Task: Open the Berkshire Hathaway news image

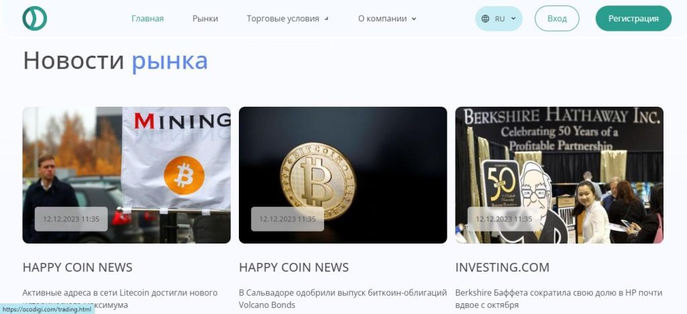Action: coord(559,174)
